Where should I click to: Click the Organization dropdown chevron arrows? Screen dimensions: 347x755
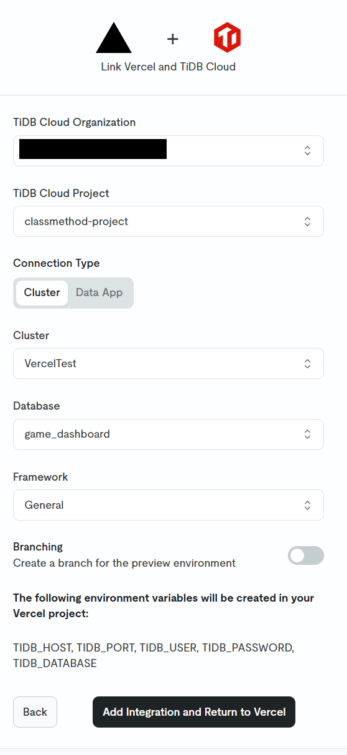click(307, 150)
